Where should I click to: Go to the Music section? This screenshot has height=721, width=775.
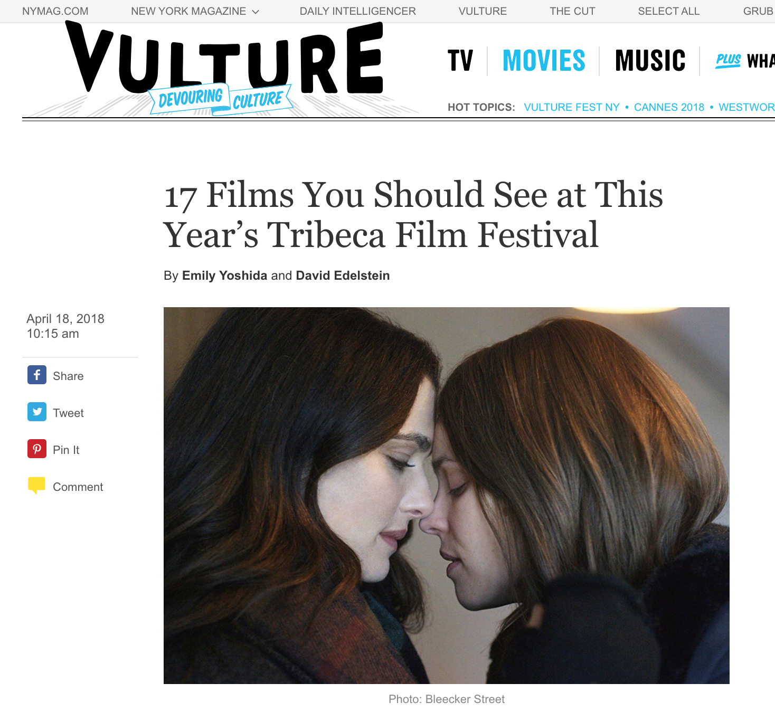pos(650,61)
